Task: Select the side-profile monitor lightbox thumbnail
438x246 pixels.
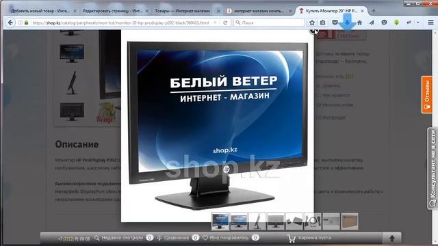Action: tap(257, 221)
